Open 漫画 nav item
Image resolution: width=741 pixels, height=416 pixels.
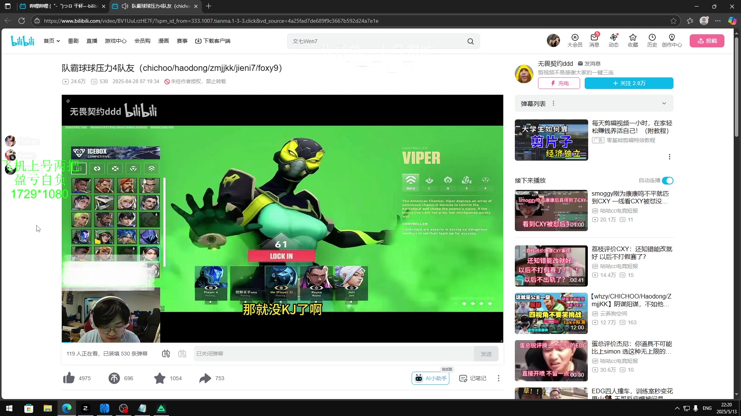[x=164, y=41]
